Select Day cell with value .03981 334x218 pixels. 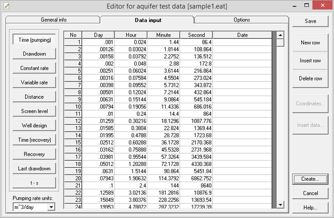98,157
